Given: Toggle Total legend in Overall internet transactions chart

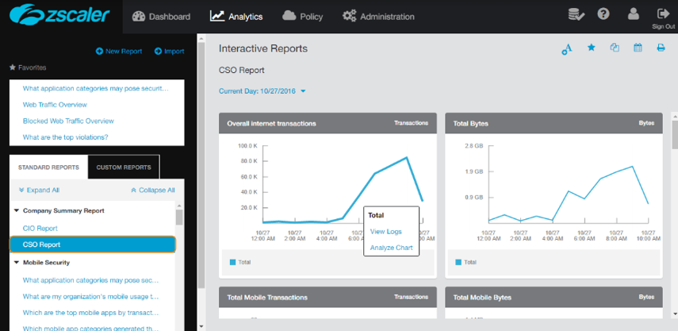Looking at the screenshot, I should [241, 262].
